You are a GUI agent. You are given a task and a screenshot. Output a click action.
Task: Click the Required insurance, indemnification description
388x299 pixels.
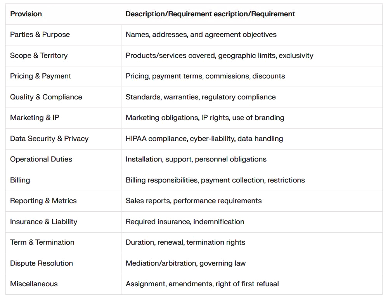185,222
